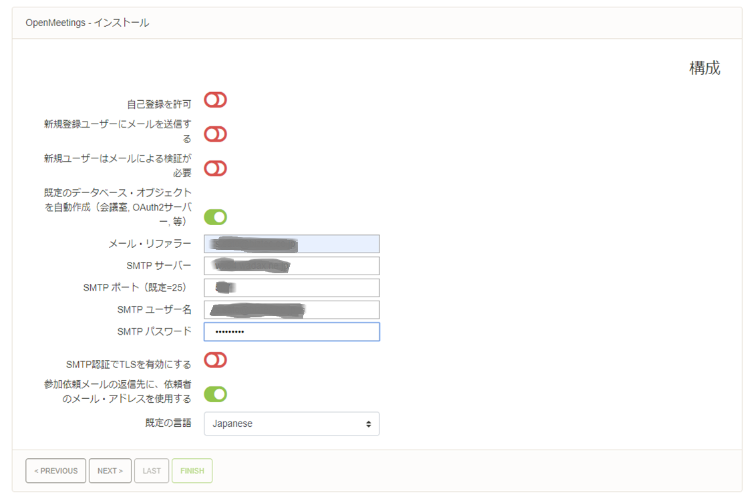Click the LAST button

coord(152,471)
